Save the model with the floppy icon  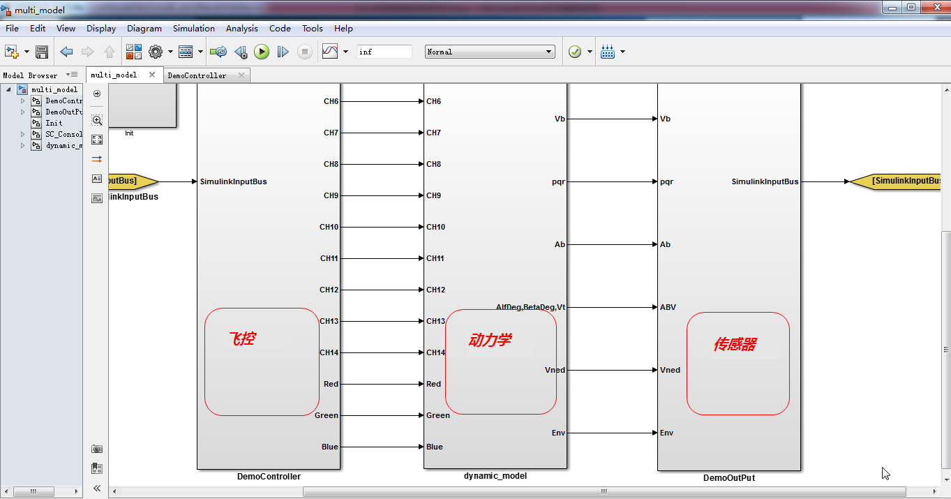click(x=42, y=52)
